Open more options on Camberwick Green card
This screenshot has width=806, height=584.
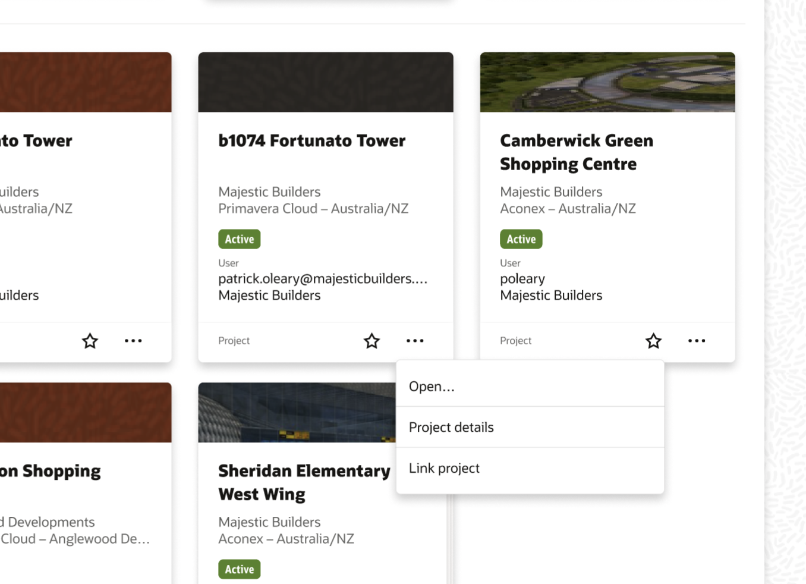[697, 341]
